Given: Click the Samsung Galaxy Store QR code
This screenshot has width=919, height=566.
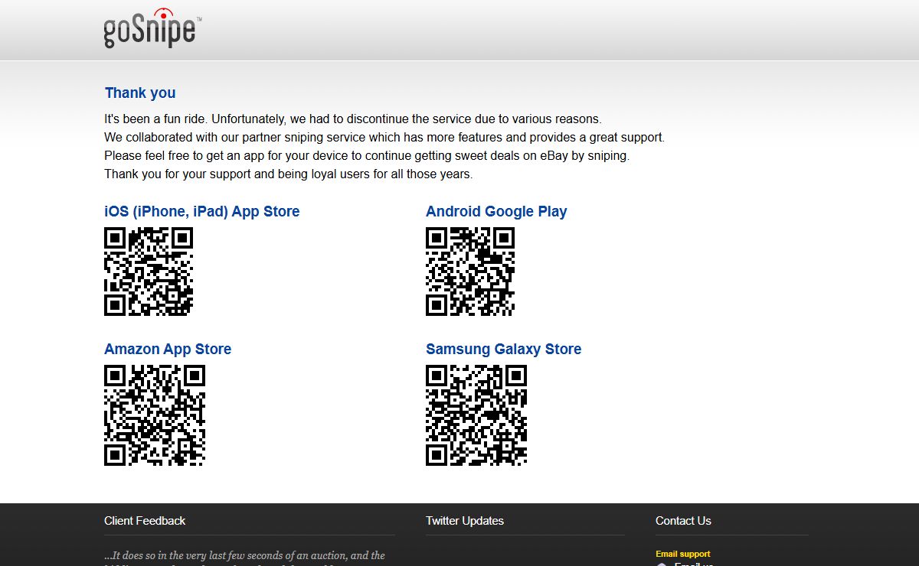Looking at the screenshot, I should point(476,415).
